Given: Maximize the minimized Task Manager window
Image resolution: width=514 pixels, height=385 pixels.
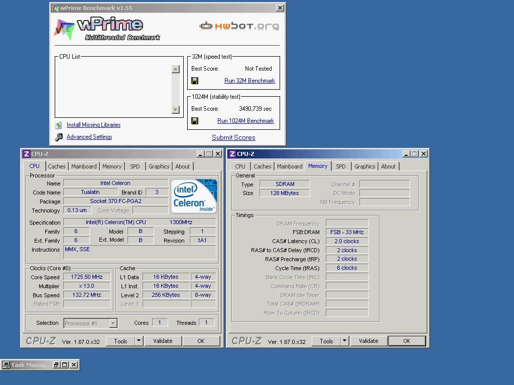Looking at the screenshot, I should 65,365.
